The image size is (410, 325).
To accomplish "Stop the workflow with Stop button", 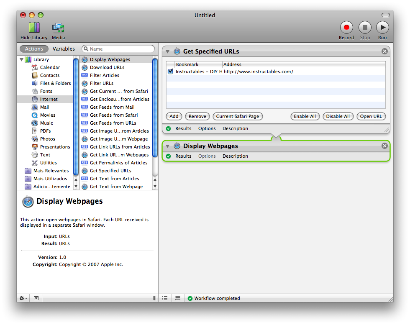I will 365,31.
